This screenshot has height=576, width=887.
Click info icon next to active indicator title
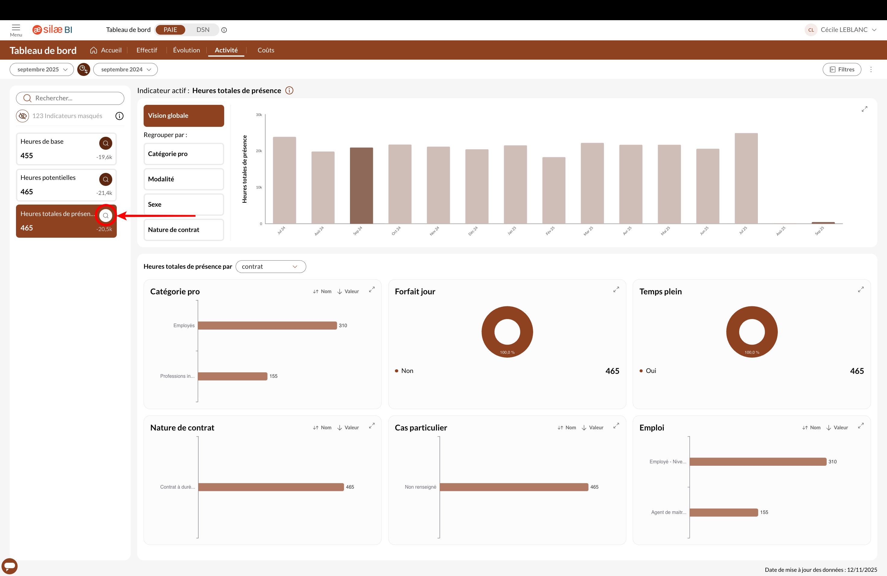tap(289, 90)
